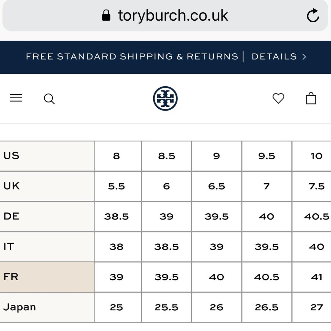Select the US row header

pyautogui.click(x=47, y=156)
